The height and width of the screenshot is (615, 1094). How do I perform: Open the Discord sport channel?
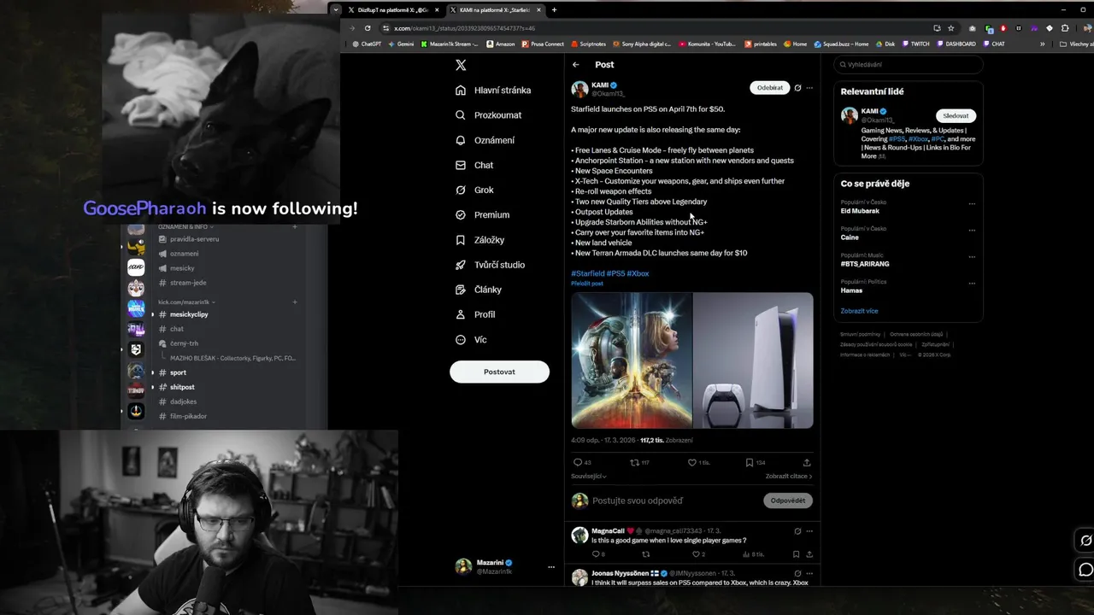[x=178, y=372]
